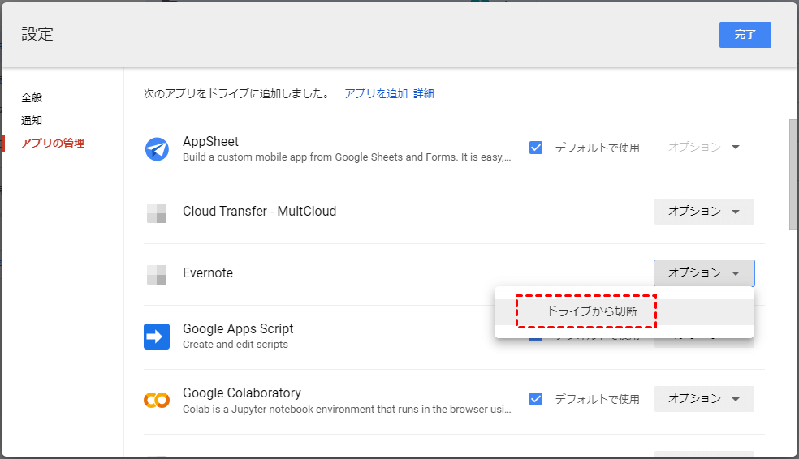
Task: Click the 設定 dialog title
Action: point(37,34)
